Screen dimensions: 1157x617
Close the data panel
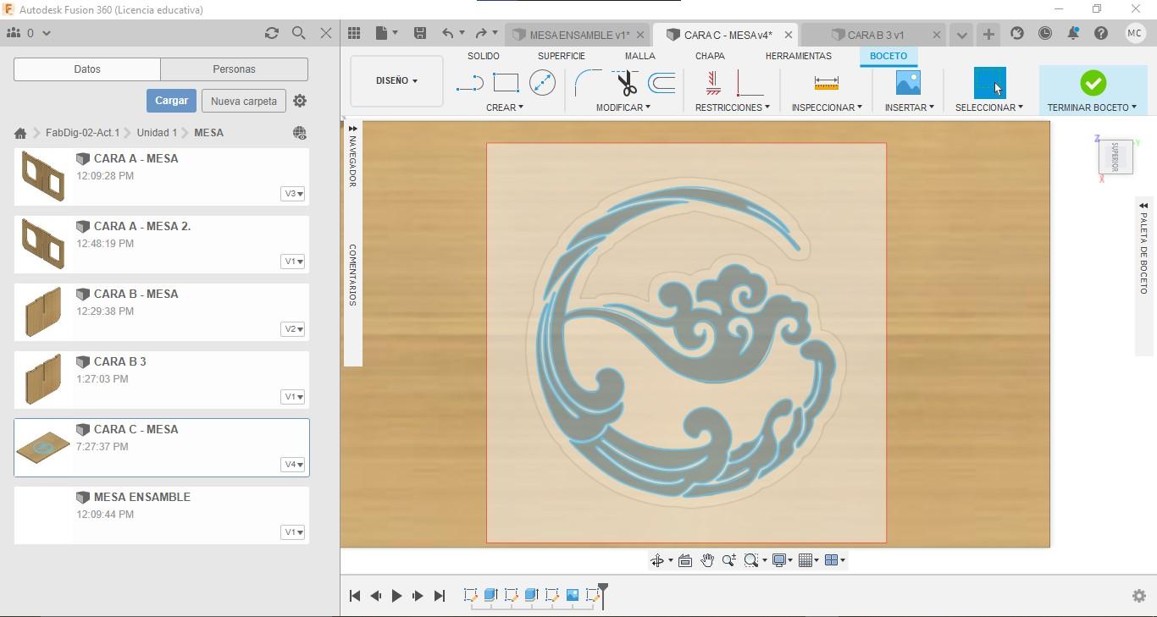(326, 33)
